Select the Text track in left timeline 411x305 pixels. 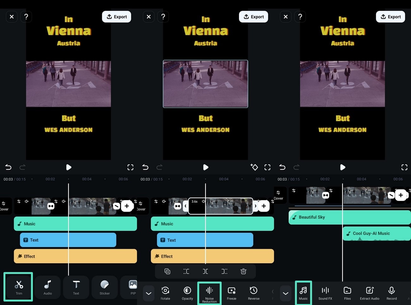point(68,240)
